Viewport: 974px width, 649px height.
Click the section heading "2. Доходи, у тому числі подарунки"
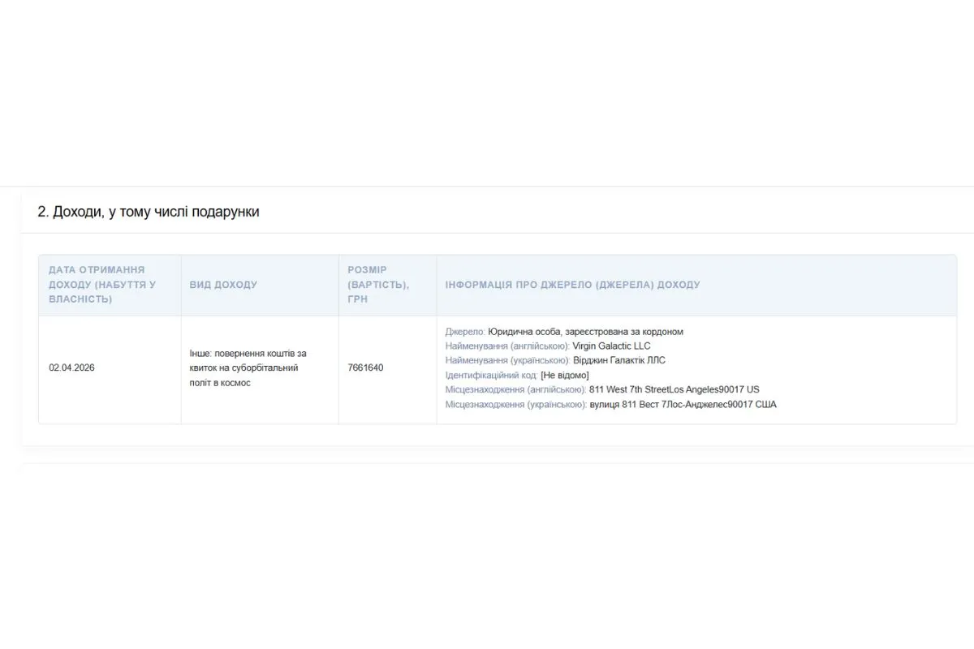[149, 212]
